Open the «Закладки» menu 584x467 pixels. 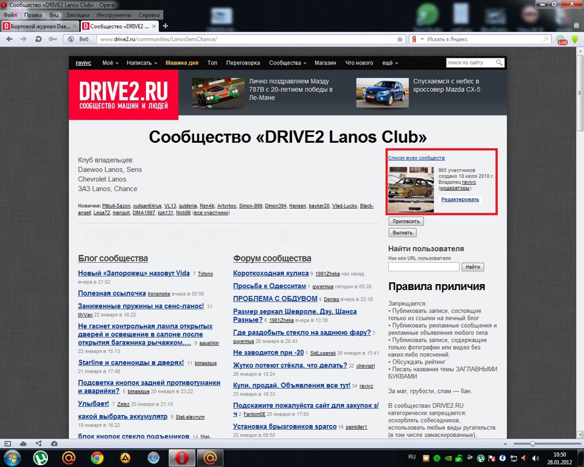pyautogui.click(x=77, y=15)
